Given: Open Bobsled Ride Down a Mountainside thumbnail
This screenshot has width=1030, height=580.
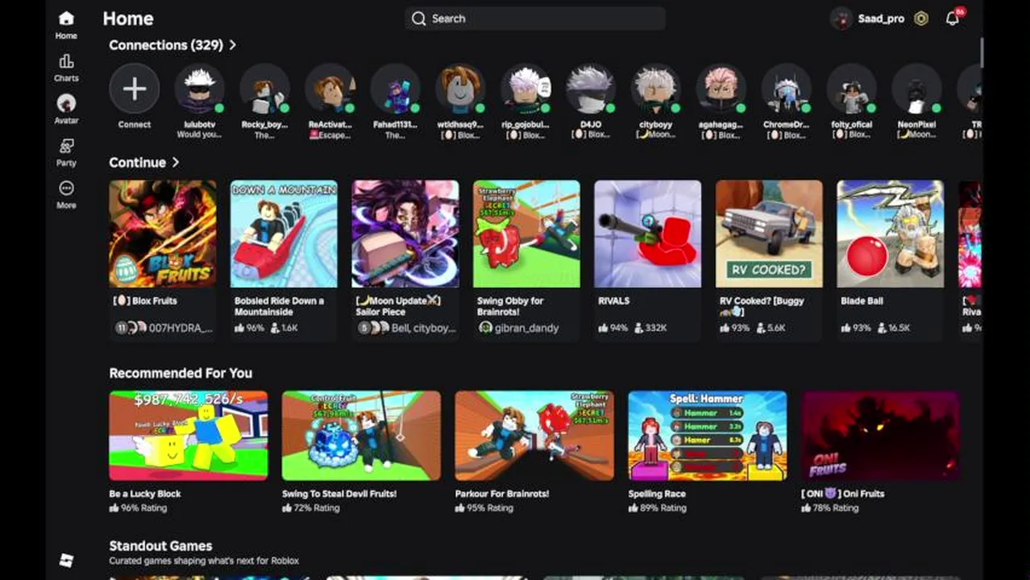Looking at the screenshot, I should point(284,234).
